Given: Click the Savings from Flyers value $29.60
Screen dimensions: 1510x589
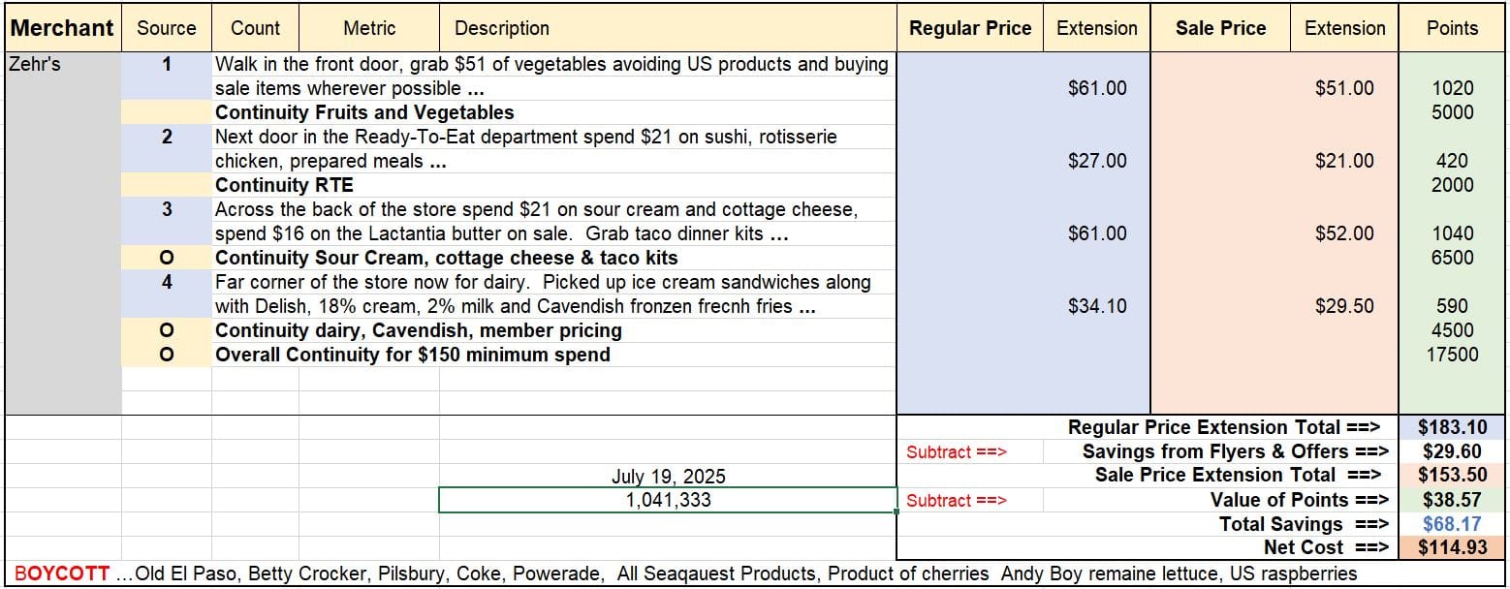Looking at the screenshot, I should pos(1452,451).
